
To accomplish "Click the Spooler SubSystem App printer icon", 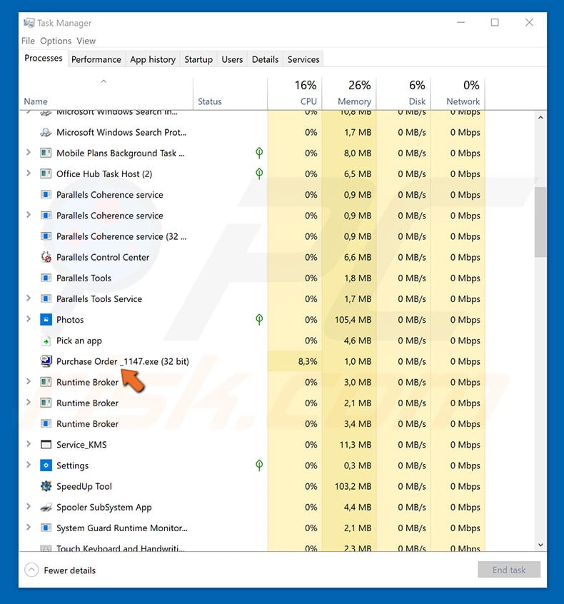I will point(46,508).
